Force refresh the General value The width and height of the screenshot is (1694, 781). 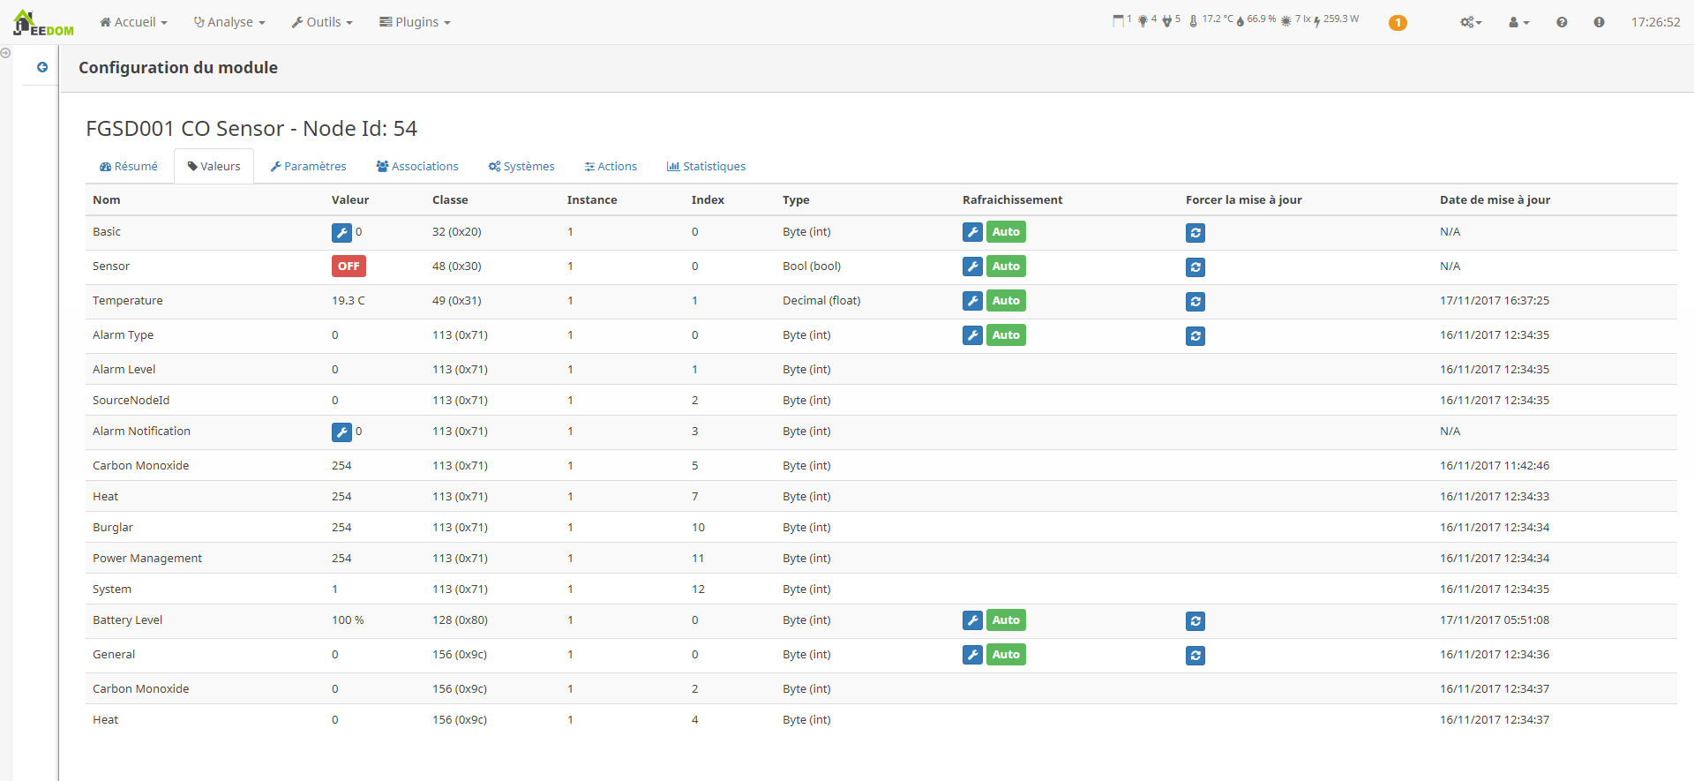coord(1196,656)
